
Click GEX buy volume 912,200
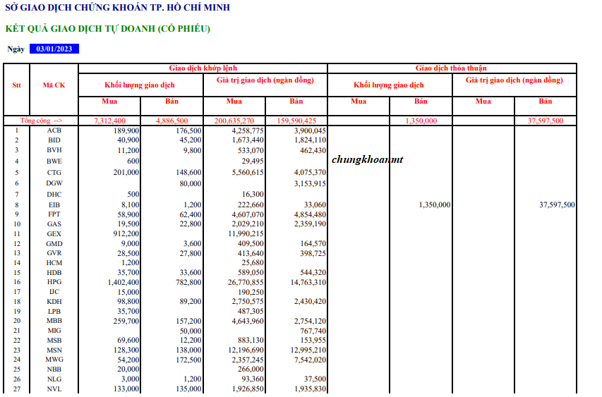click(126, 234)
